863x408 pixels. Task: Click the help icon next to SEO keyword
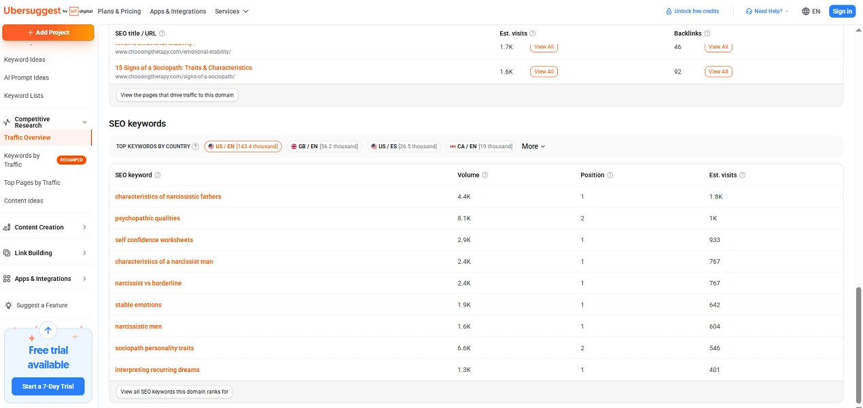158,175
